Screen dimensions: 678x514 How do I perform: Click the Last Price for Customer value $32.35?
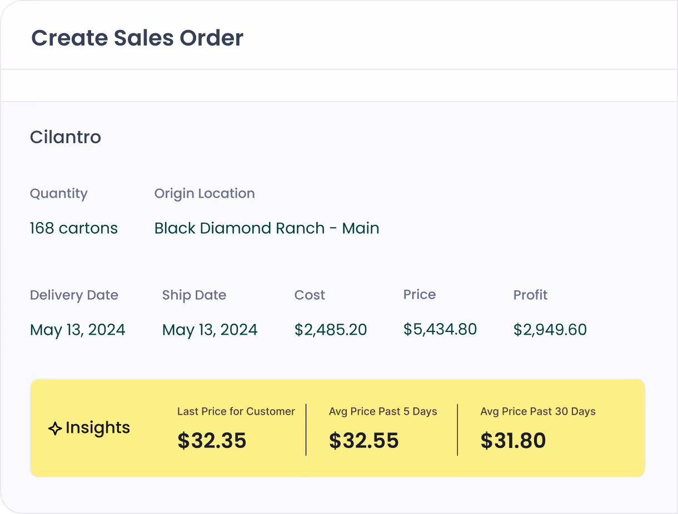click(212, 441)
